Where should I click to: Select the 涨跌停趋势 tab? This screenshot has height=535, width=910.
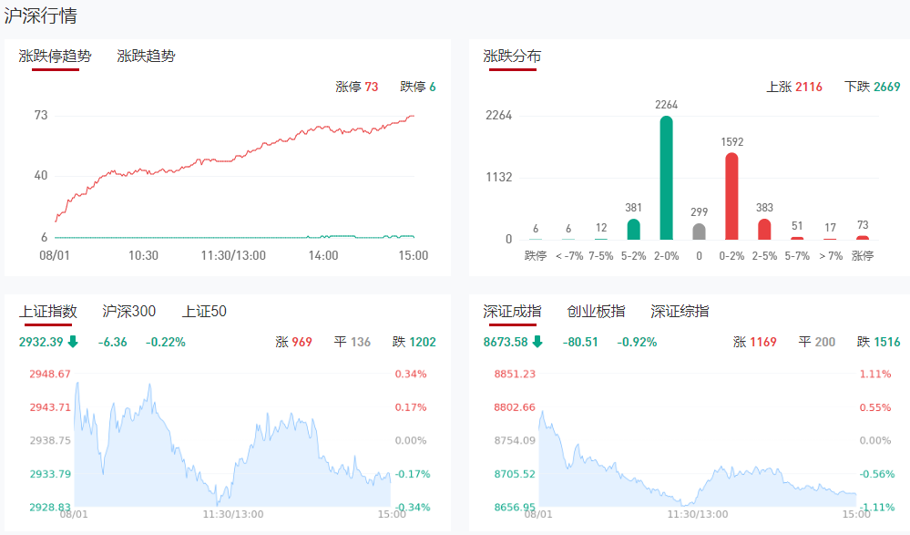click(x=56, y=56)
